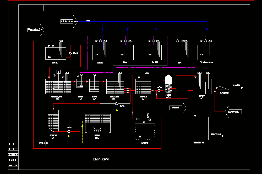Click the sand filter vessel symbol
The height and width of the screenshot is (174, 262).
coord(168,84)
